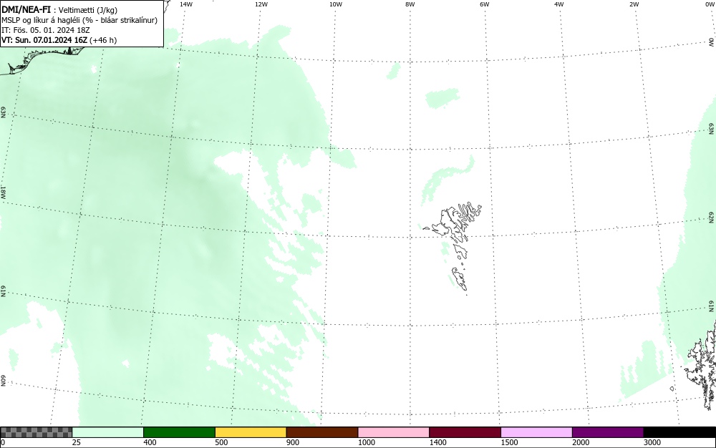The image size is (716, 448).
Task: Click the yellow 500-900 legend swatch
Action: [251, 432]
